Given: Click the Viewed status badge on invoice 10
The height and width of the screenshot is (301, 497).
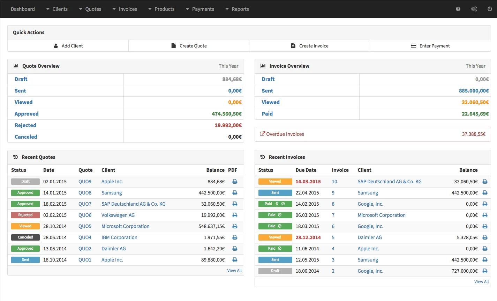Looking at the screenshot, I should [275, 181].
